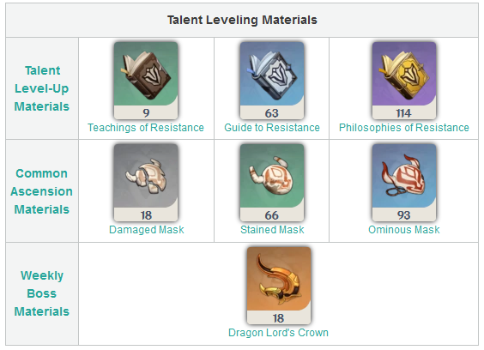Click the Dragon Lord's Crown icon
The image size is (484, 350).
pyautogui.click(x=279, y=285)
